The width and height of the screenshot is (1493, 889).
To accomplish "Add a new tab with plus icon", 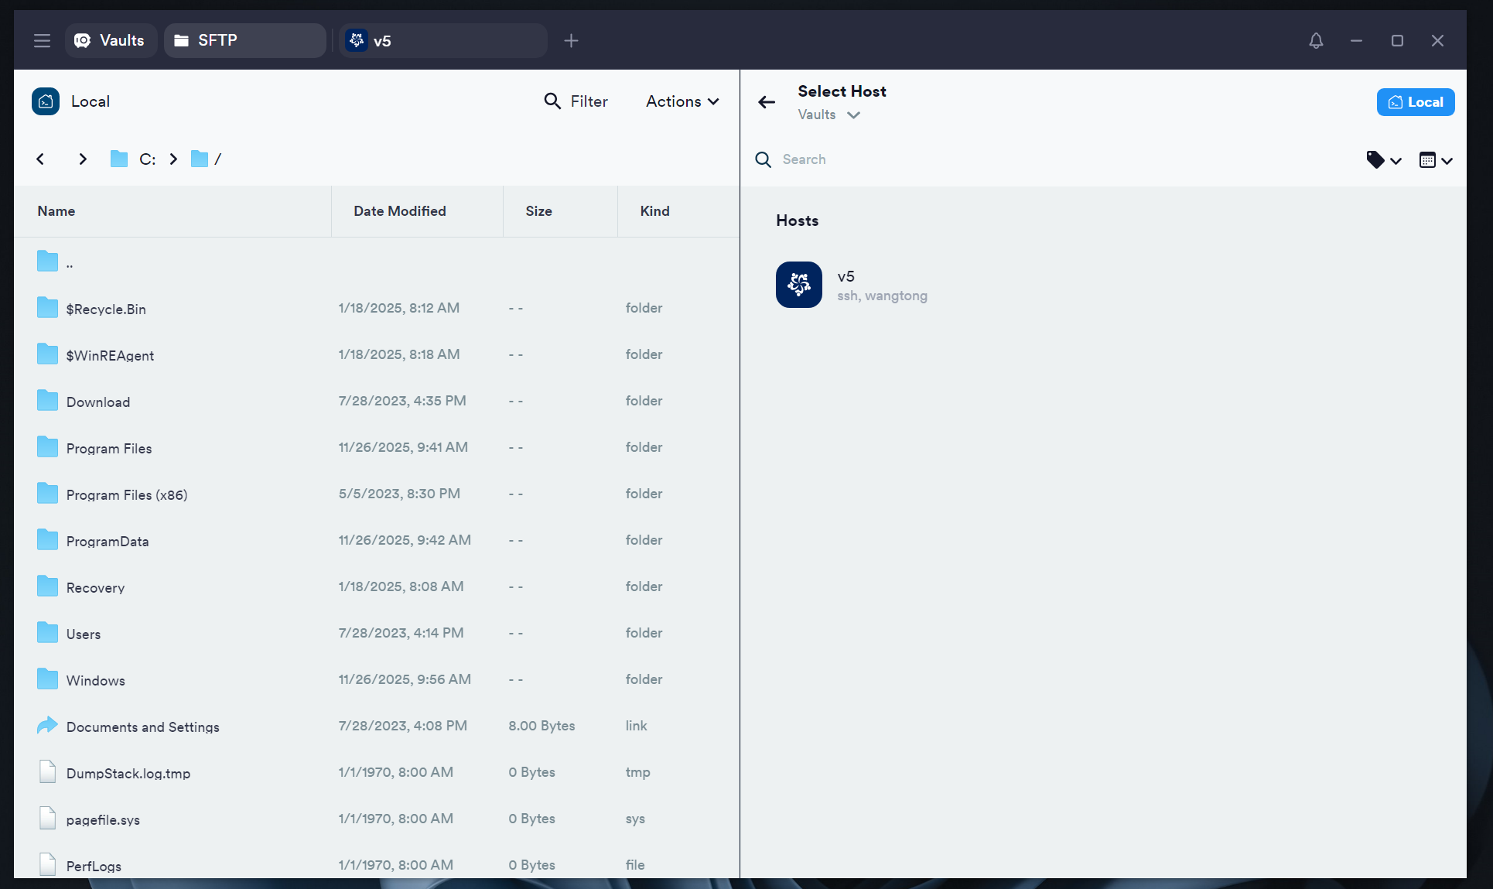I will click(571, 40).
